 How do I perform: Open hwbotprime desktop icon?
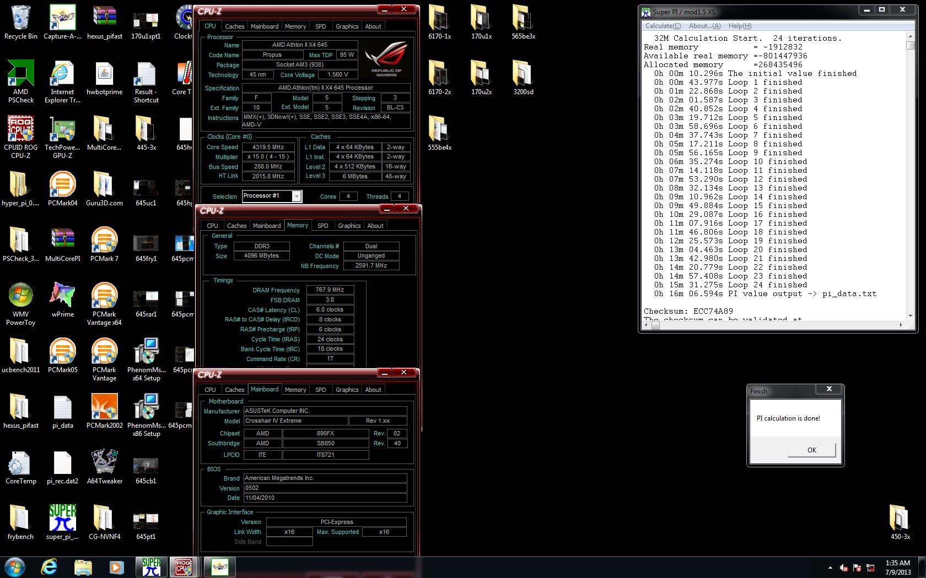(104, 78)
